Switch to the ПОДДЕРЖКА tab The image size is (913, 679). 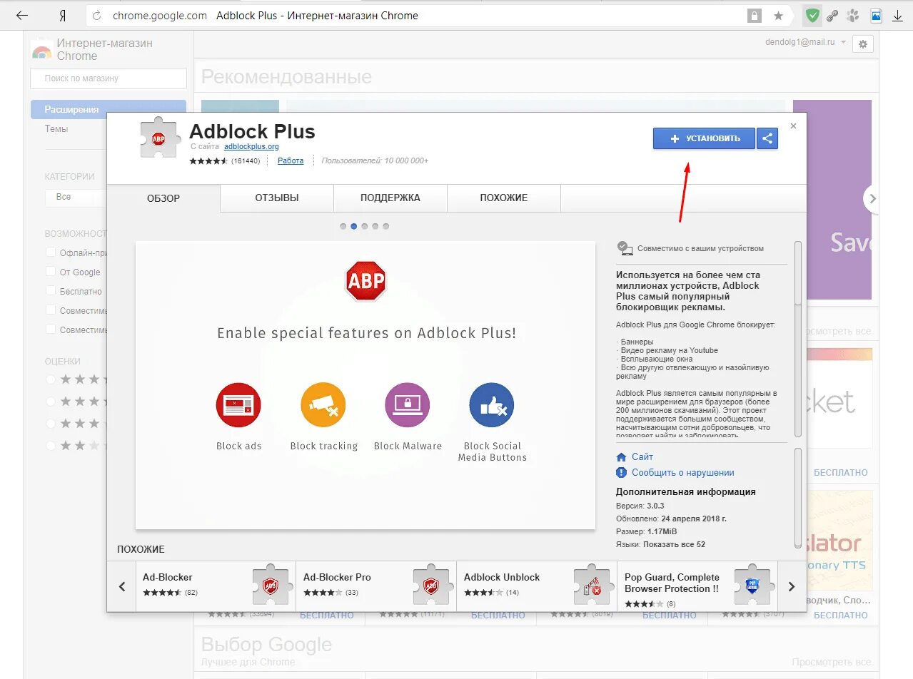[390, 198]
